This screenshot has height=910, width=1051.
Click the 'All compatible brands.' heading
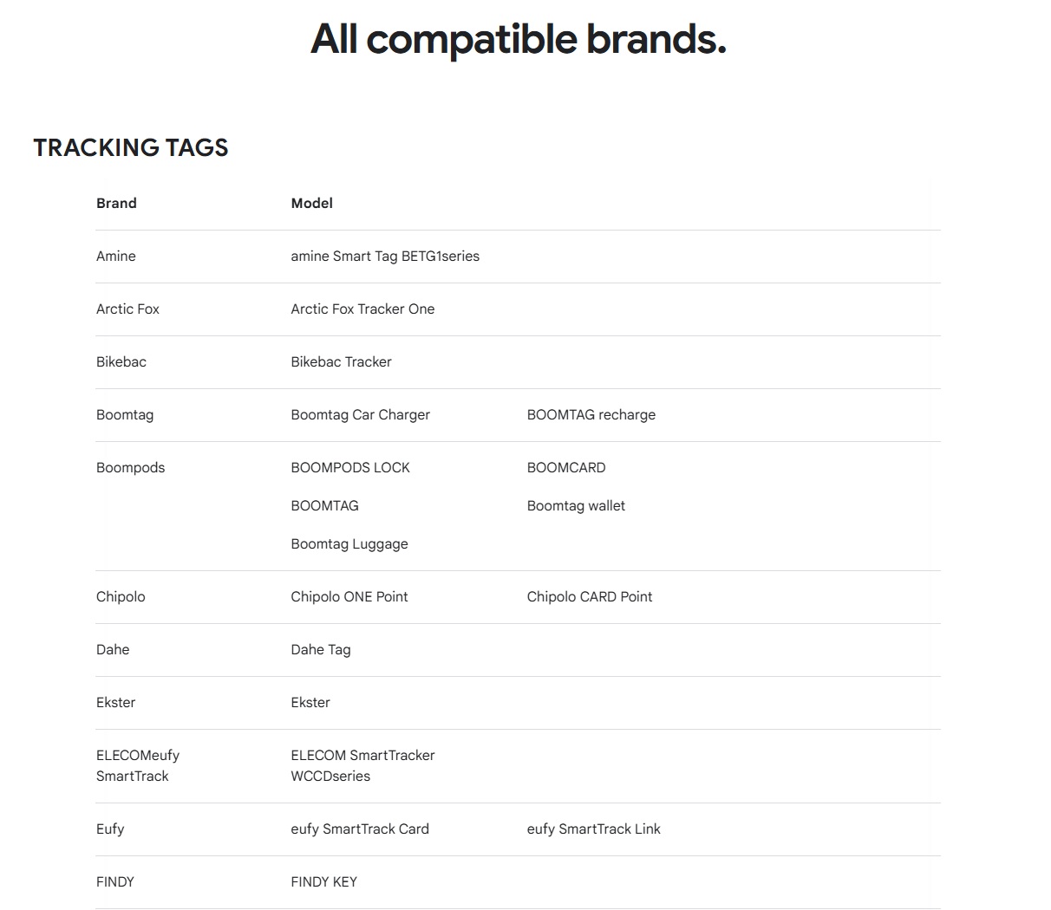519,39
